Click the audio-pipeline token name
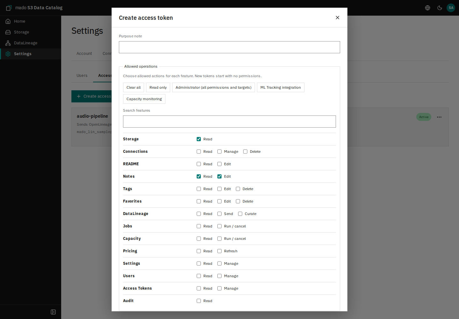 tap(92, 116)
